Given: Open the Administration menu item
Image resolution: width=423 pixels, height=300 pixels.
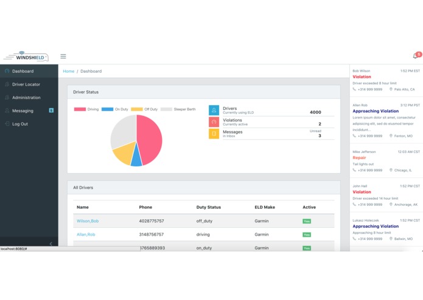Looking at the screenshot, I should 29,97.
